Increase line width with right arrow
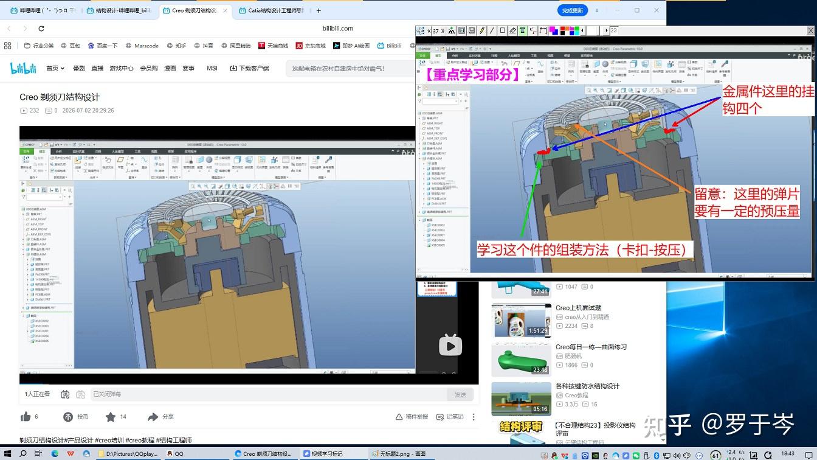The image size is (817, 460). point(606,30)
